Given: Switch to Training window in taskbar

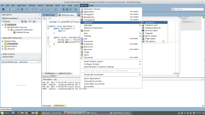Looking at the screenshot, I should [x=94, y=113].
